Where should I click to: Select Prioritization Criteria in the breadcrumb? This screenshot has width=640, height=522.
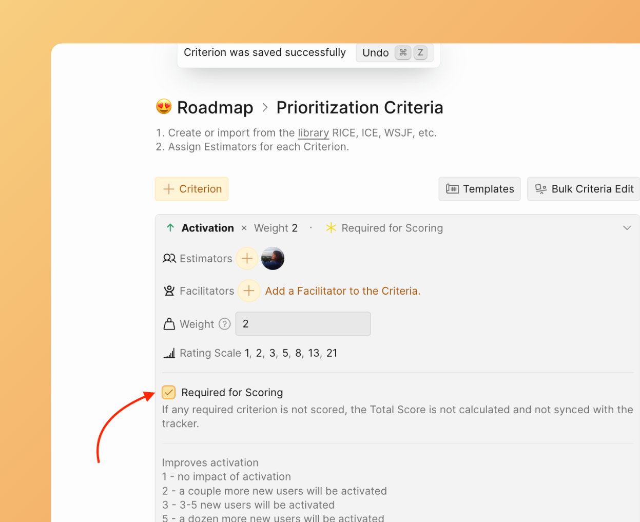tap(359, 107)
